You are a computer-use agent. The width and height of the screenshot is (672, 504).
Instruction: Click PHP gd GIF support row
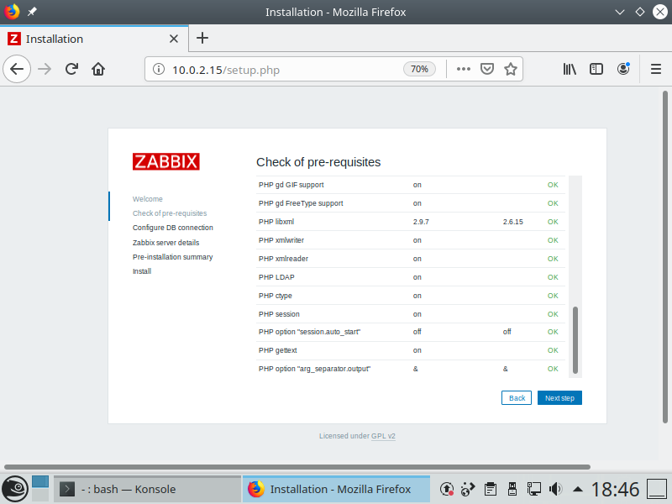[x=411, y=185]
